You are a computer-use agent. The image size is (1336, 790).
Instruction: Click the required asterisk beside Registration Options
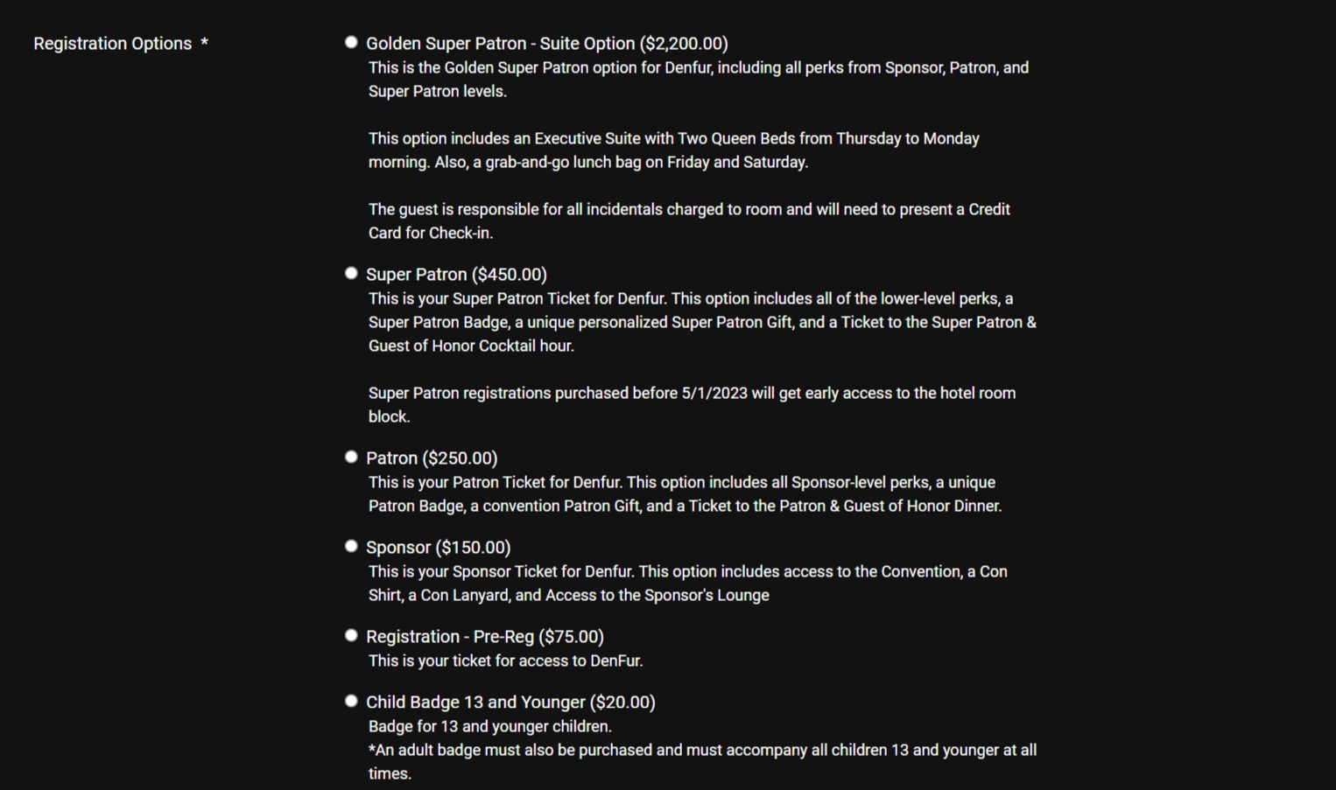click(x=204, y=44)
